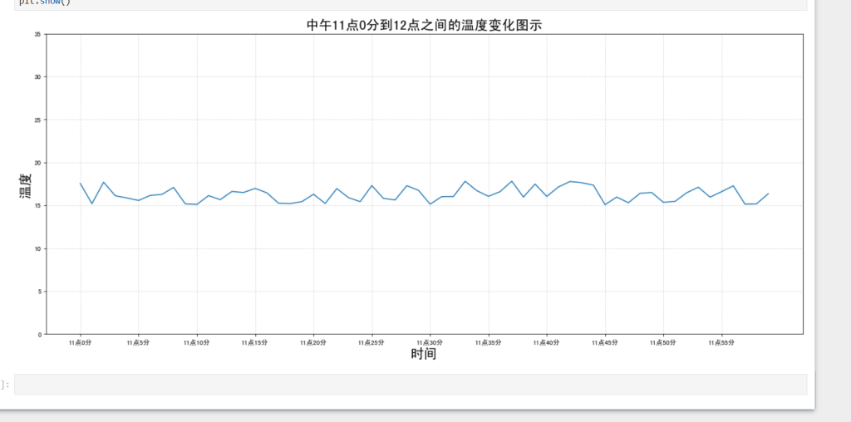Click the 35 y-axis tick label
Screen dimensions: 851x422
coord(37,34)
